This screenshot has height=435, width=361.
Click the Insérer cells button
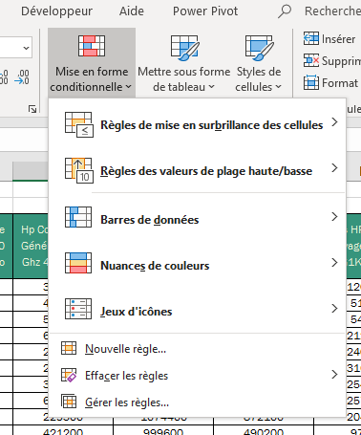329,39
